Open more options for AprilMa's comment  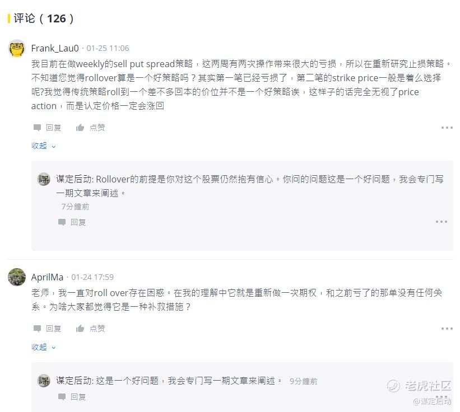[x=447, y=329]
